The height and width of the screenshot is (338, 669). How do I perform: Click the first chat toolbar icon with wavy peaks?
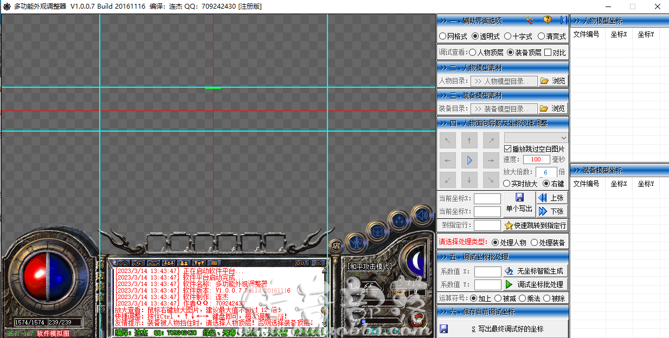point(124,263)
